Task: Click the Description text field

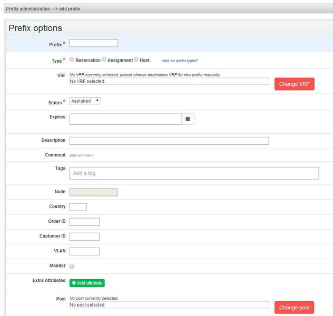Action: [169, 141]
